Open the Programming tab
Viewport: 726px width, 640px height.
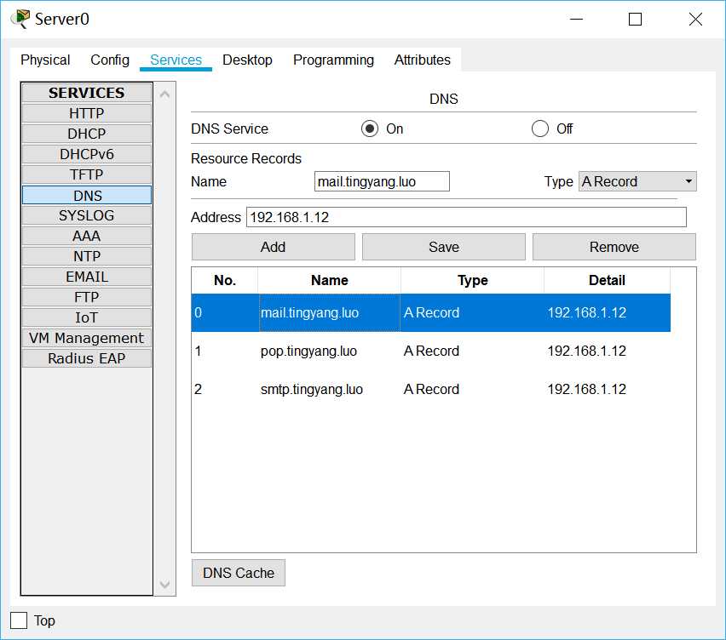tap(333, 60)
